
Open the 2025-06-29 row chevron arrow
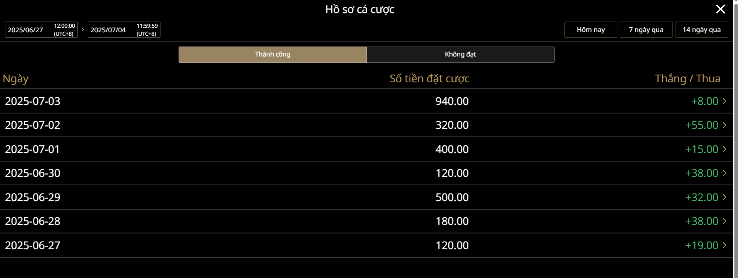724,197
